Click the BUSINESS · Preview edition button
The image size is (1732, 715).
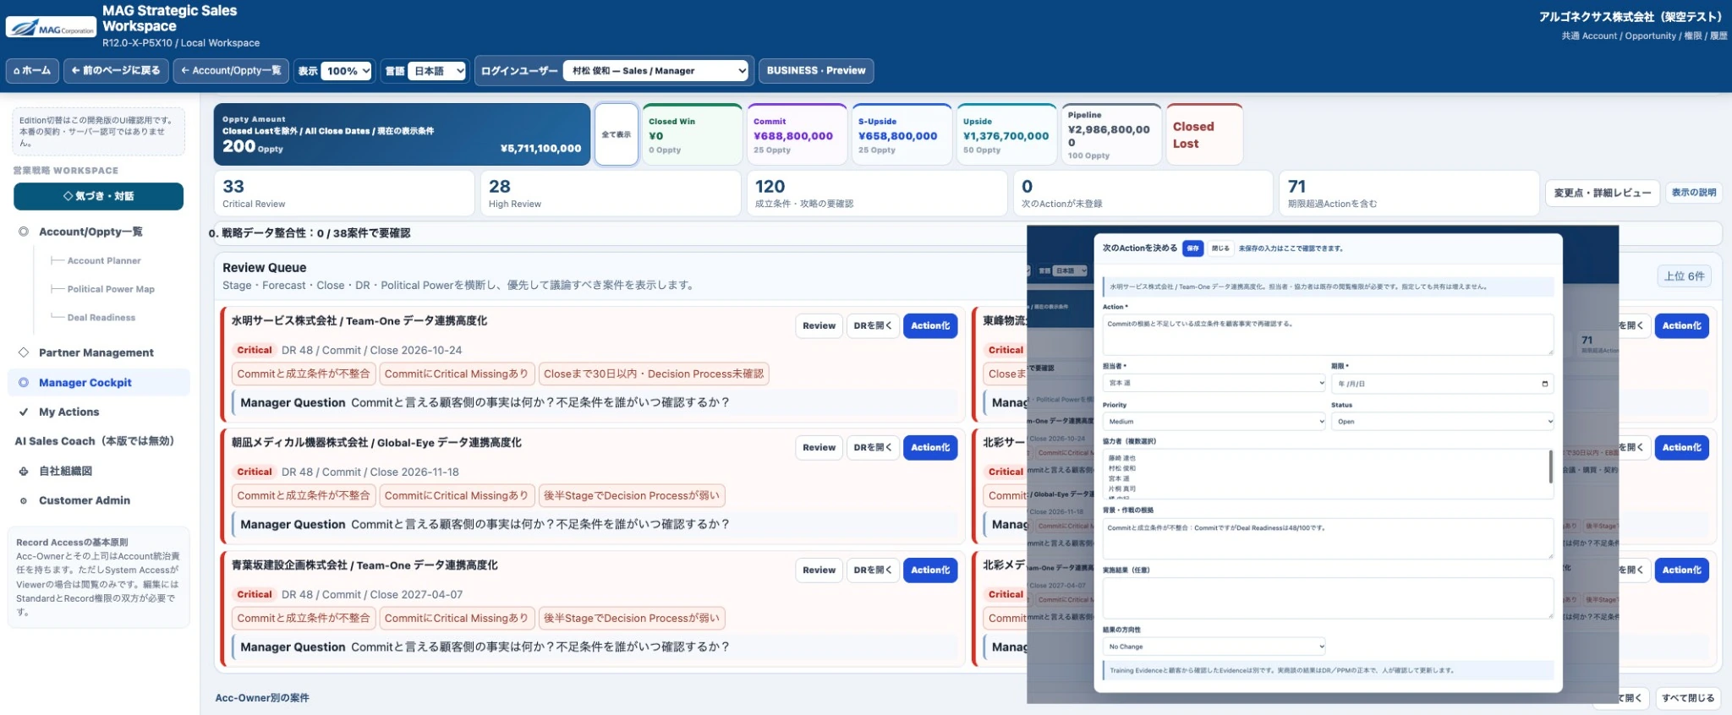[816, 71]
